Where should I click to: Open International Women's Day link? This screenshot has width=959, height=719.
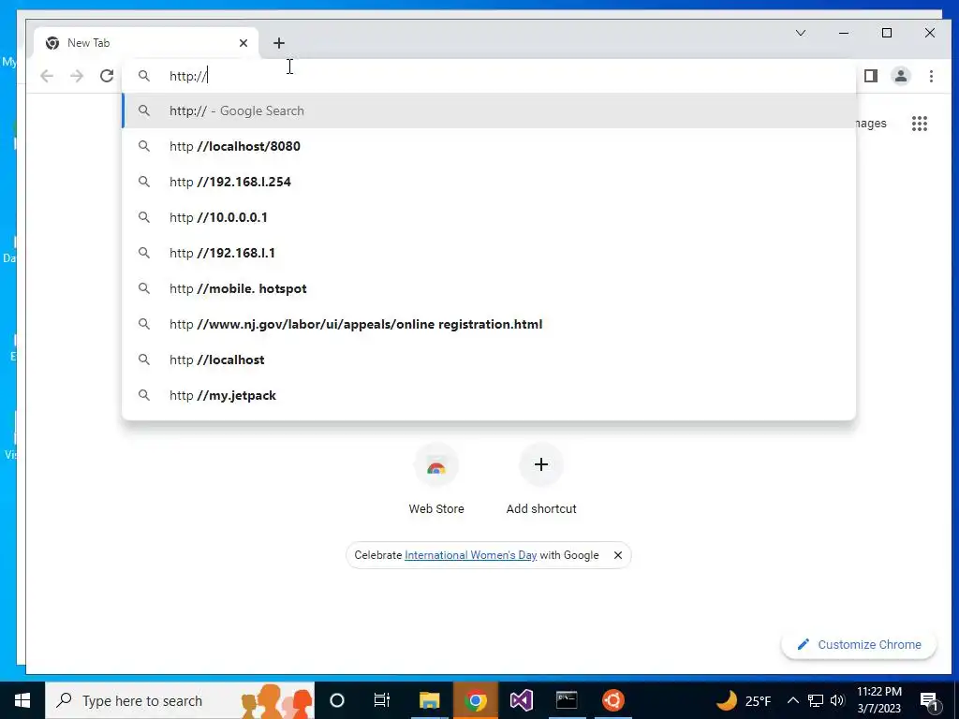(470, 555)
